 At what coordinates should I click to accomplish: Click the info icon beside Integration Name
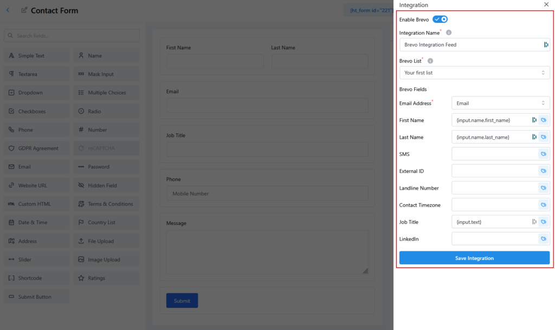(x=449, y=33)
